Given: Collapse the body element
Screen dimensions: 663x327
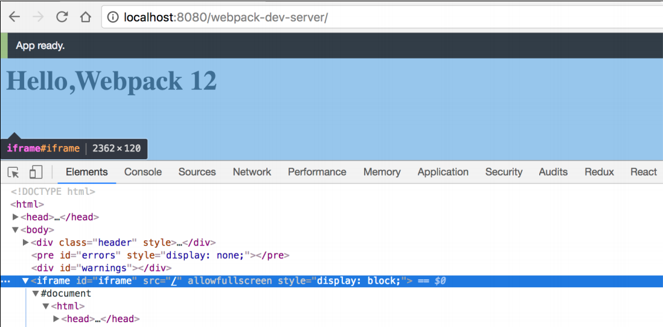Looking at the screenshot, I should pyautogui.click(x=16, y=230).
